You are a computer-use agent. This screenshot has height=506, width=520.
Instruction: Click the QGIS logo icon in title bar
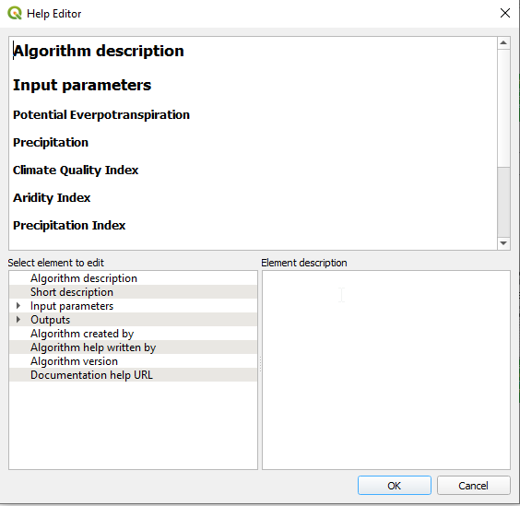tap(14, 13)
